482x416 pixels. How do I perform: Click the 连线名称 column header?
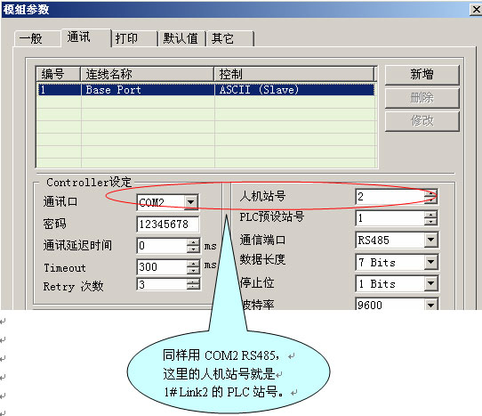147,74
